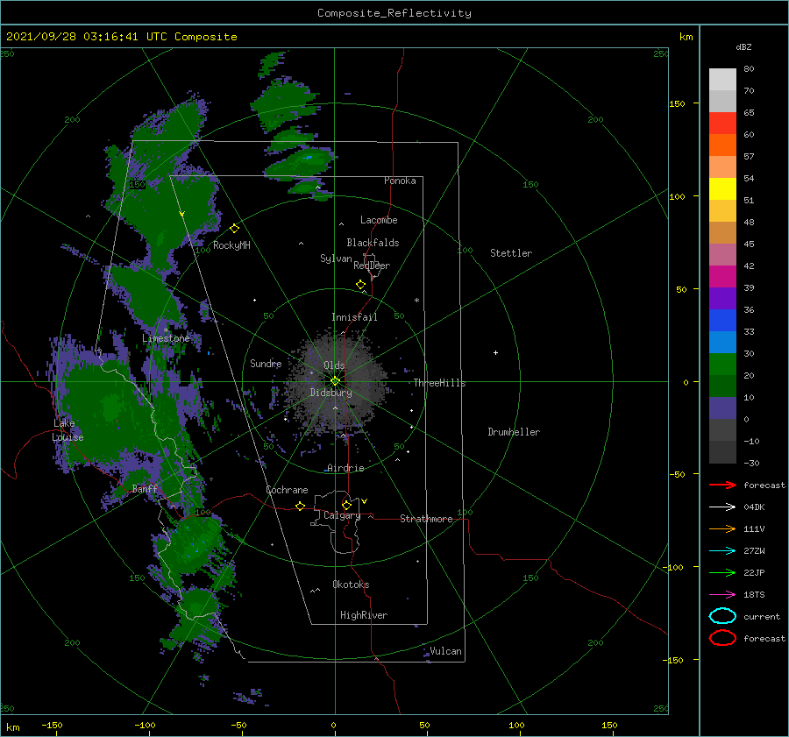Click the dBZ legend heading
The width and height of the screenshot is (789, 737).
[x=743, y=46]
